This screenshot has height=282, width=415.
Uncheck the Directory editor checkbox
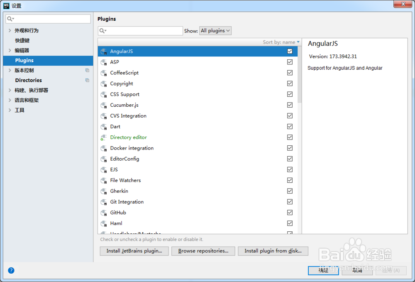pos(290,137)
